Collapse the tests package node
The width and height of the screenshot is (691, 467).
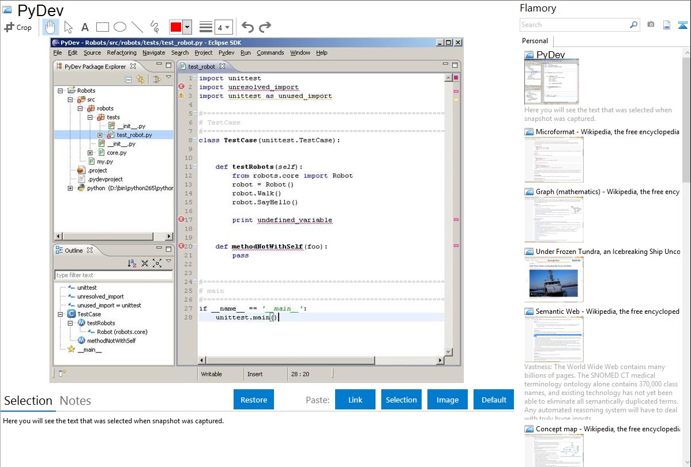tap(90, 117)
